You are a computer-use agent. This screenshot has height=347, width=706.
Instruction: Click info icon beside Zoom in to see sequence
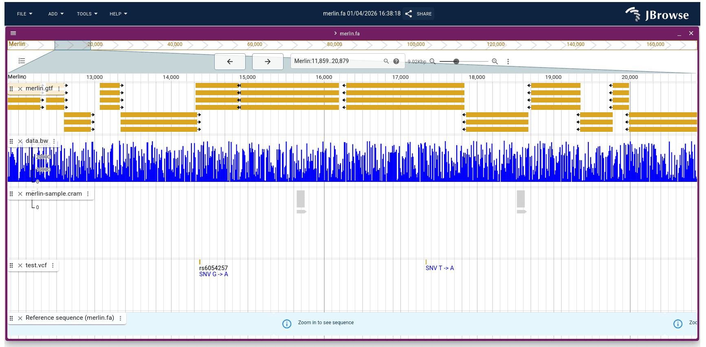[x=287, y=324]
